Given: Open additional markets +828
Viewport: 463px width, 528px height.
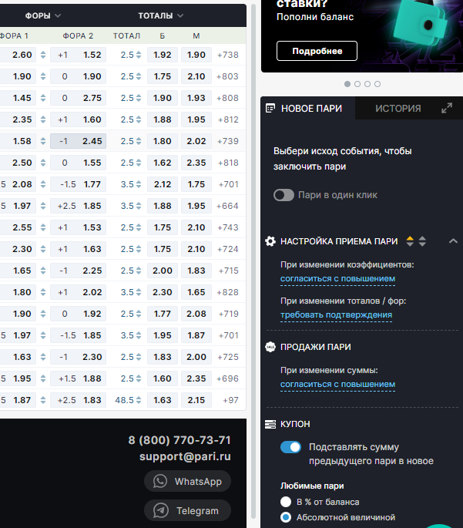Looking at the screenshot, I should click(x=227, y=292).
